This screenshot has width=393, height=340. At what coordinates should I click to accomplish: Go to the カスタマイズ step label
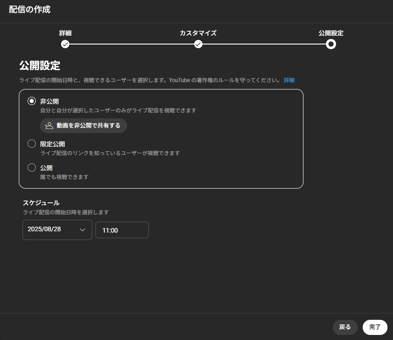click(x=198, y=33)
